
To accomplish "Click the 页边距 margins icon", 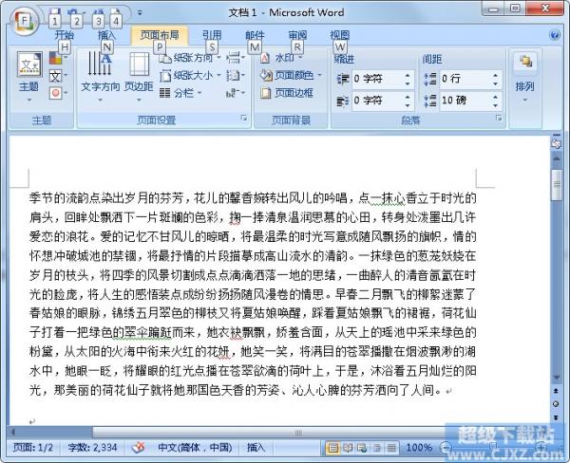I will (139, 64).
